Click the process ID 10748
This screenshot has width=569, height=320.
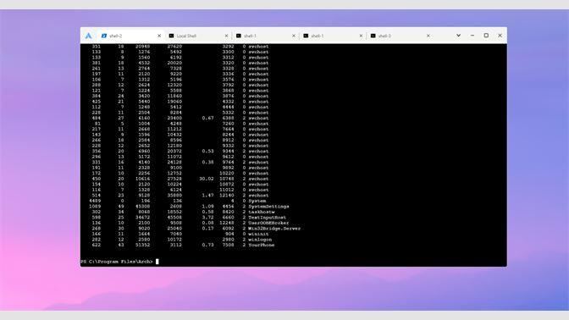coord(227,179)
